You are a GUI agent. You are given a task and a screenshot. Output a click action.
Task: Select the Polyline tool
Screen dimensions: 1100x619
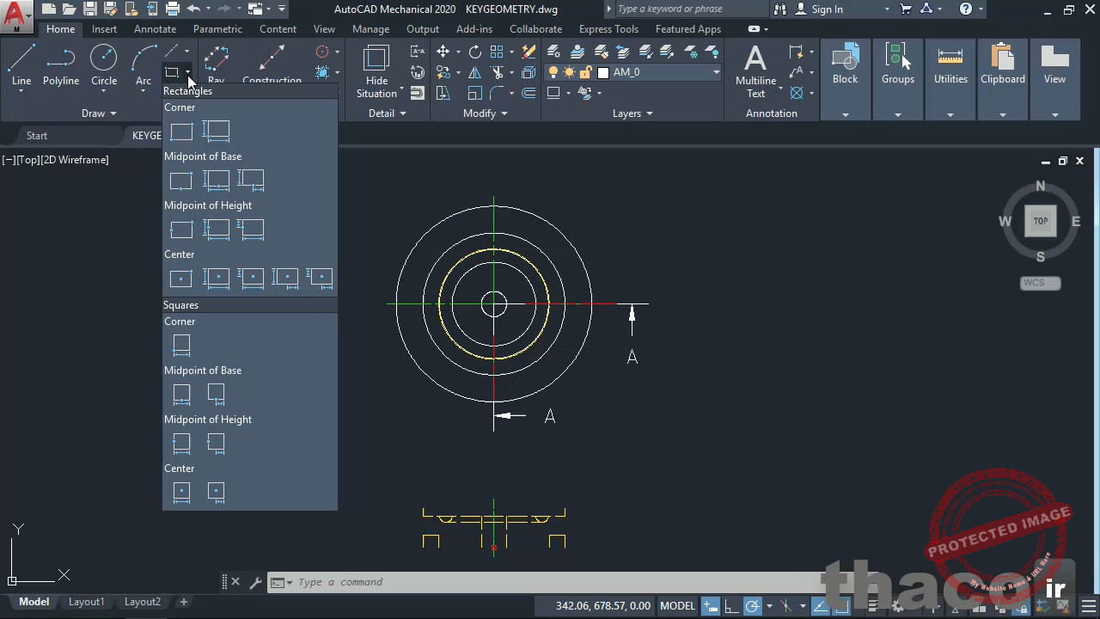click(61, 65)
